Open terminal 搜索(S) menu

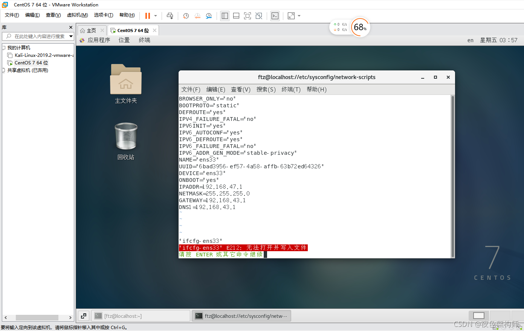(266, 90)
